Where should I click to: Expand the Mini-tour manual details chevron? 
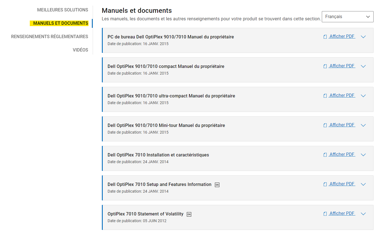pos(363,125)
